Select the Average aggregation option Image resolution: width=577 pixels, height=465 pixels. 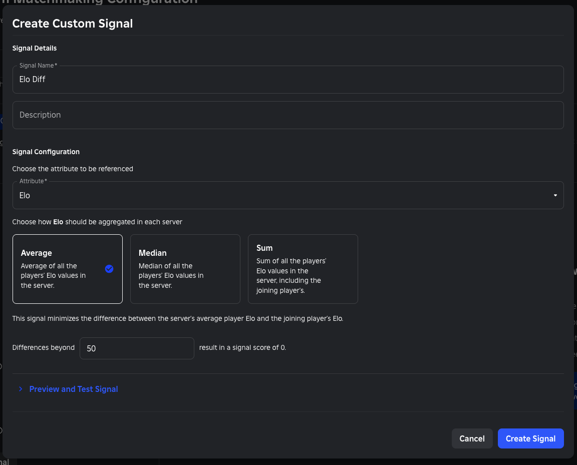click(x=67, y=269)
